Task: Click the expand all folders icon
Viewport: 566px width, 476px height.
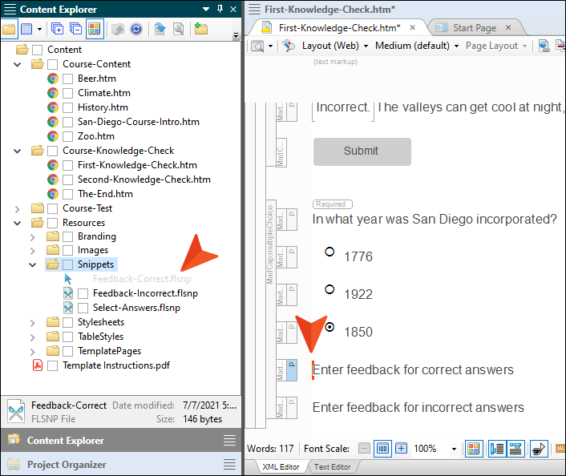Action: 58,29
